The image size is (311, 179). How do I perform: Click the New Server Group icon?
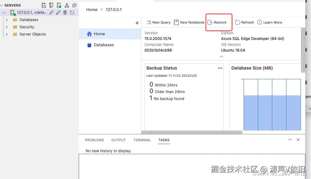click(x=51, y=5)
